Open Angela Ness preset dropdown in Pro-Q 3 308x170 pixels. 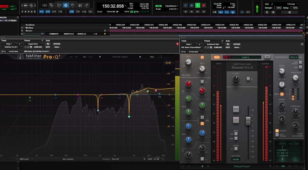34,44
